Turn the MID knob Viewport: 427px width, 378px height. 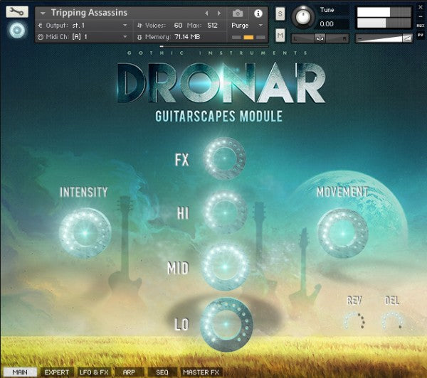pos(225,267)
